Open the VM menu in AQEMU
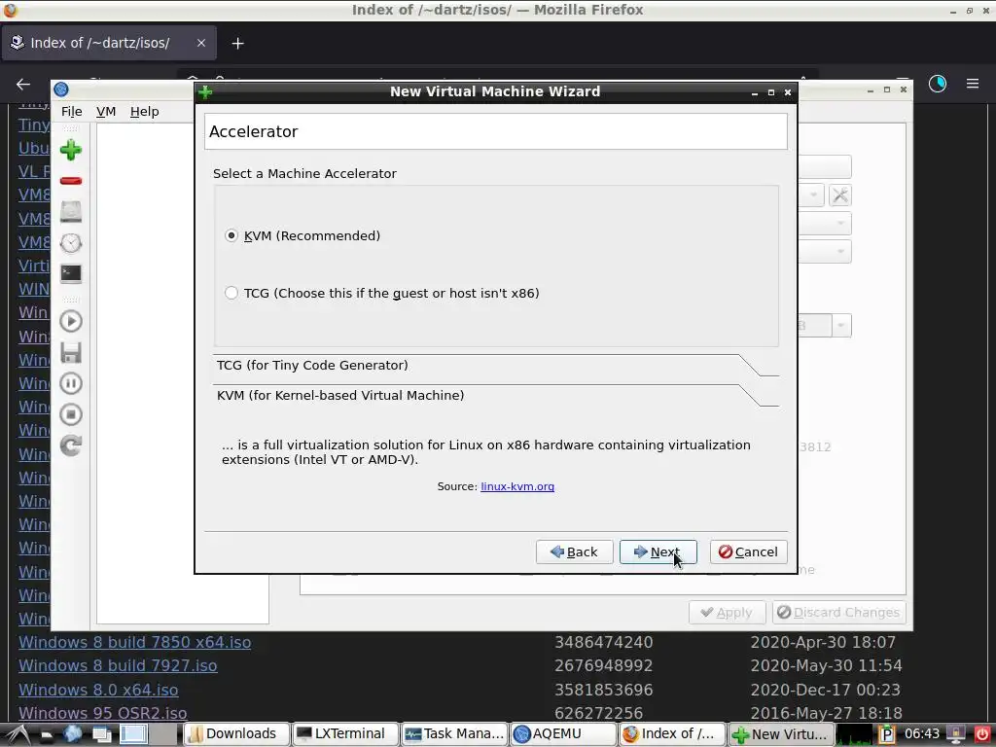996x747 pixels. click(106, 111)
